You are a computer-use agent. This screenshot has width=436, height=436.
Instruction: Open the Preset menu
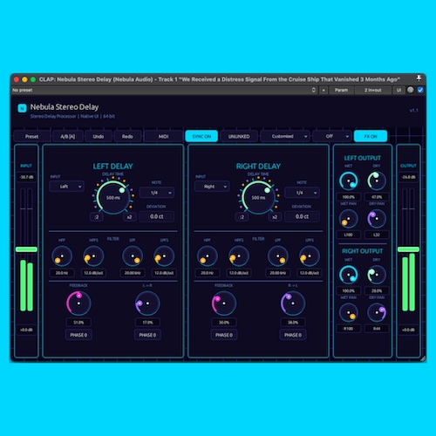pyautogui.click(x=31, y=136)
